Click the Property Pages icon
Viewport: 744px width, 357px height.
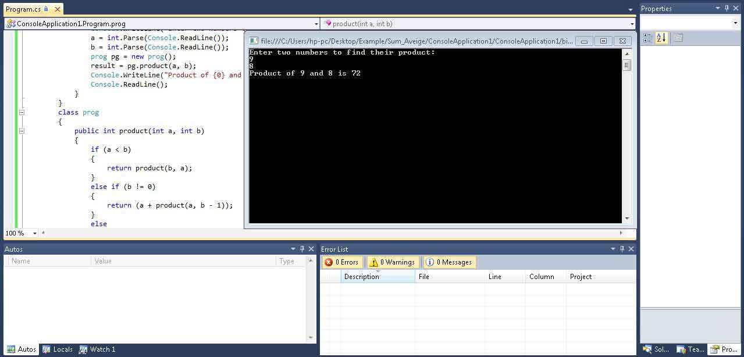[x=678, y=38]
